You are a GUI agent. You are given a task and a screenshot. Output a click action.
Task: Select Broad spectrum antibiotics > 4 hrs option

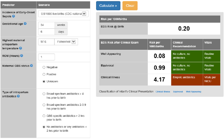[x=44, y=94]
